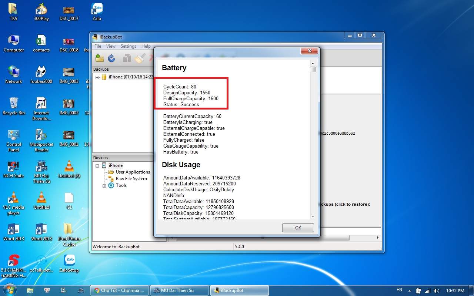Screen dimensions: 474x296
Task: Select the IMG_0003 desktop file
Action: pyautogui.click(x=69, y=75)
